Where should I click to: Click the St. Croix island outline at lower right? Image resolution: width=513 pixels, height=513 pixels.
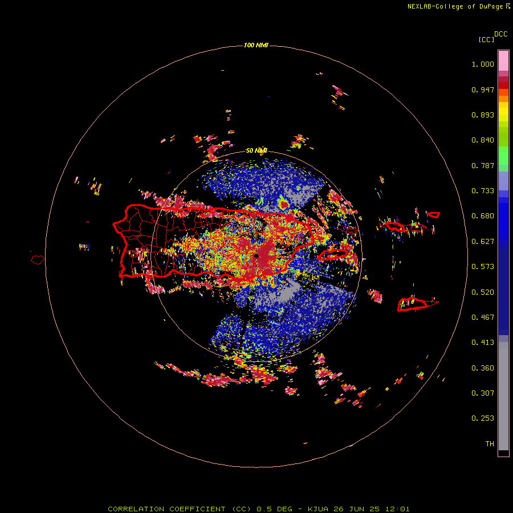(x=418, y=304)
